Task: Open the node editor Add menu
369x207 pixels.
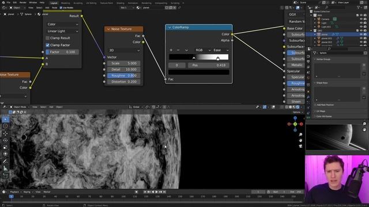Action: click(x=47, y=7)
